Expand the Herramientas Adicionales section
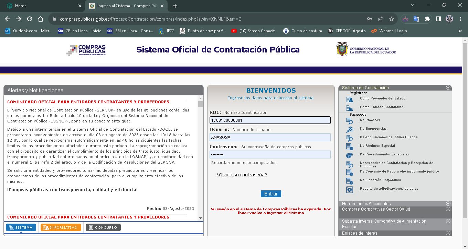 click(448, 204)
